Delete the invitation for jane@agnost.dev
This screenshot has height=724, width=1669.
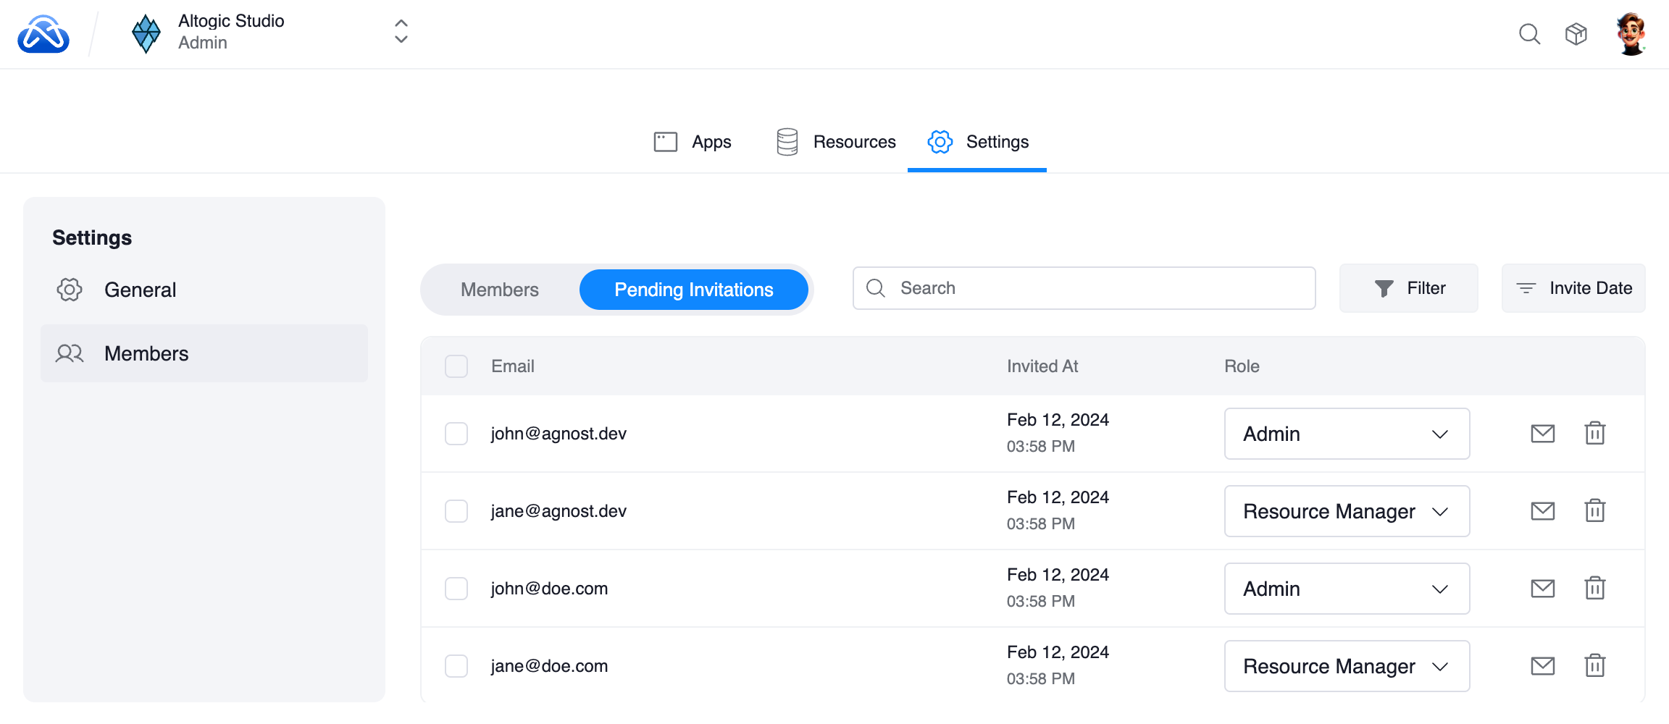click(1594, 511)
